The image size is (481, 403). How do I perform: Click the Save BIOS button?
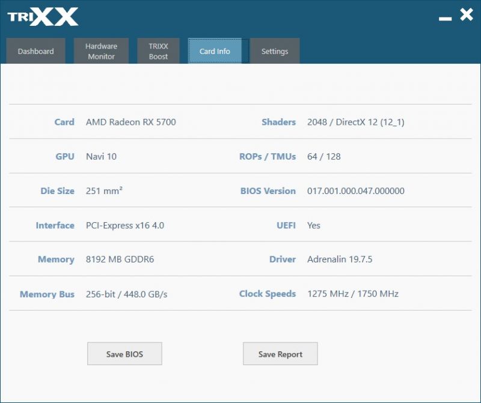pyautogui.click(x=124, y=354)
